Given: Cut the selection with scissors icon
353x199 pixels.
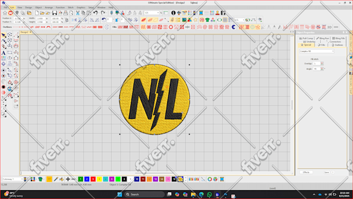Looking at the screenshot, I should click(x=78, y=13).
